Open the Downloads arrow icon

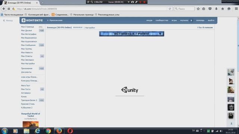216,9
